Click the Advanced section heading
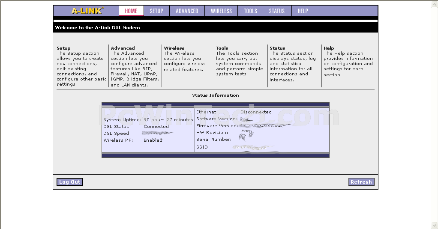The height and width of the screenshot is (229, 438). 123,48
